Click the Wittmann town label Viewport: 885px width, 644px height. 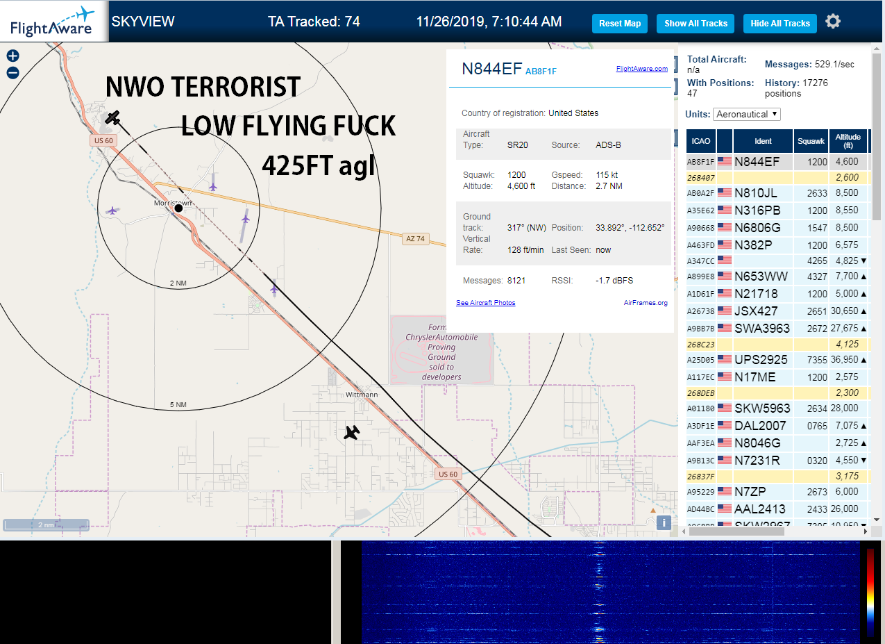pos(362,395)
